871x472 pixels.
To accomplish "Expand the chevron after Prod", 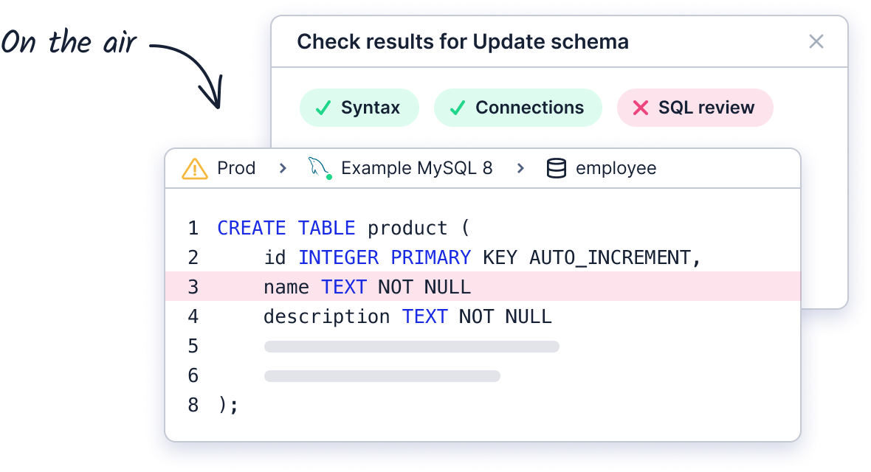I will (x=283, y=168).
